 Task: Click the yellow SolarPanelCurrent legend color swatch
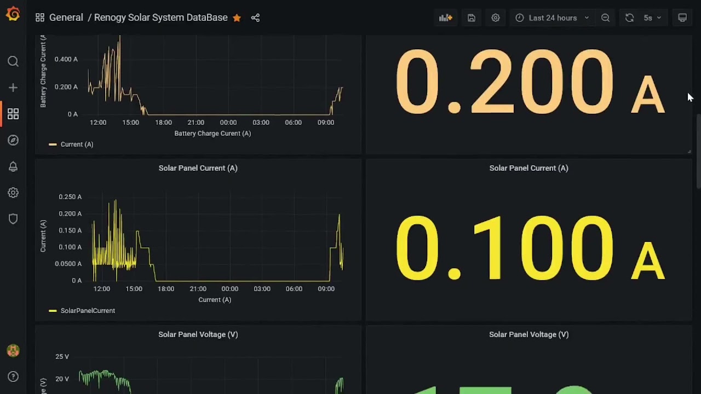click(x=53, y=311)
